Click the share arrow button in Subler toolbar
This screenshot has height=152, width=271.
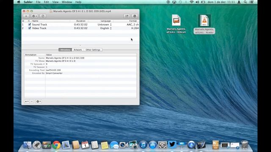[127, 16]
